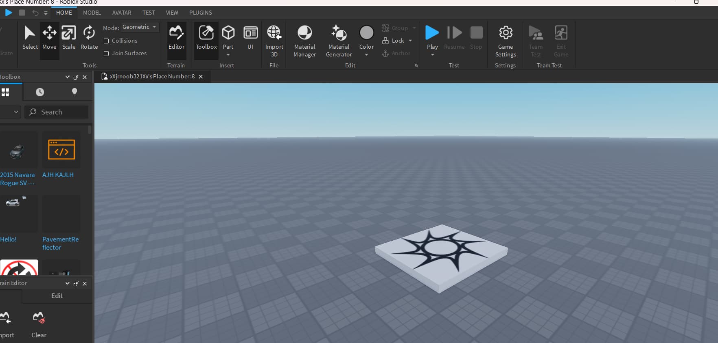Open the Mode Geometric dropdown
The image size is (718, 343).
point(140,27)
